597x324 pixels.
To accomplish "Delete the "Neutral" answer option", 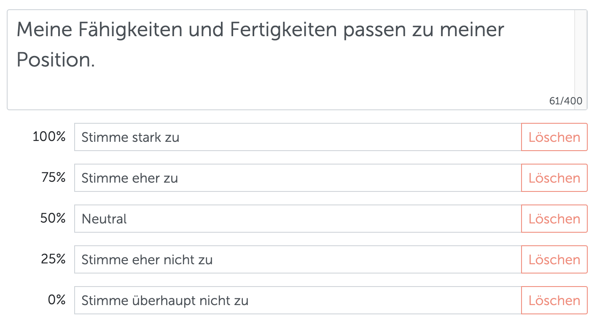I will coord(554,218).
